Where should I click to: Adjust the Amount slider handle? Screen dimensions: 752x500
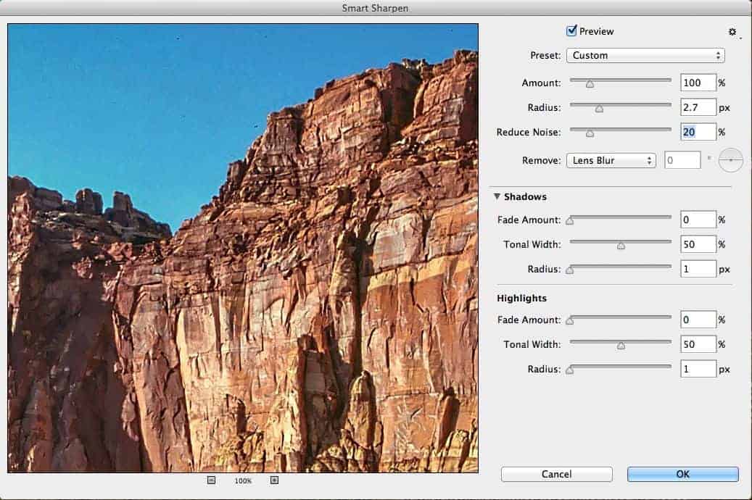(590, 83)
